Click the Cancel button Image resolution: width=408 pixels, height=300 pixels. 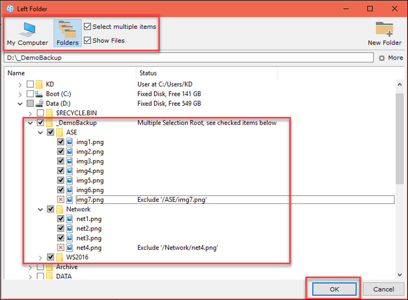pos(384,289)
